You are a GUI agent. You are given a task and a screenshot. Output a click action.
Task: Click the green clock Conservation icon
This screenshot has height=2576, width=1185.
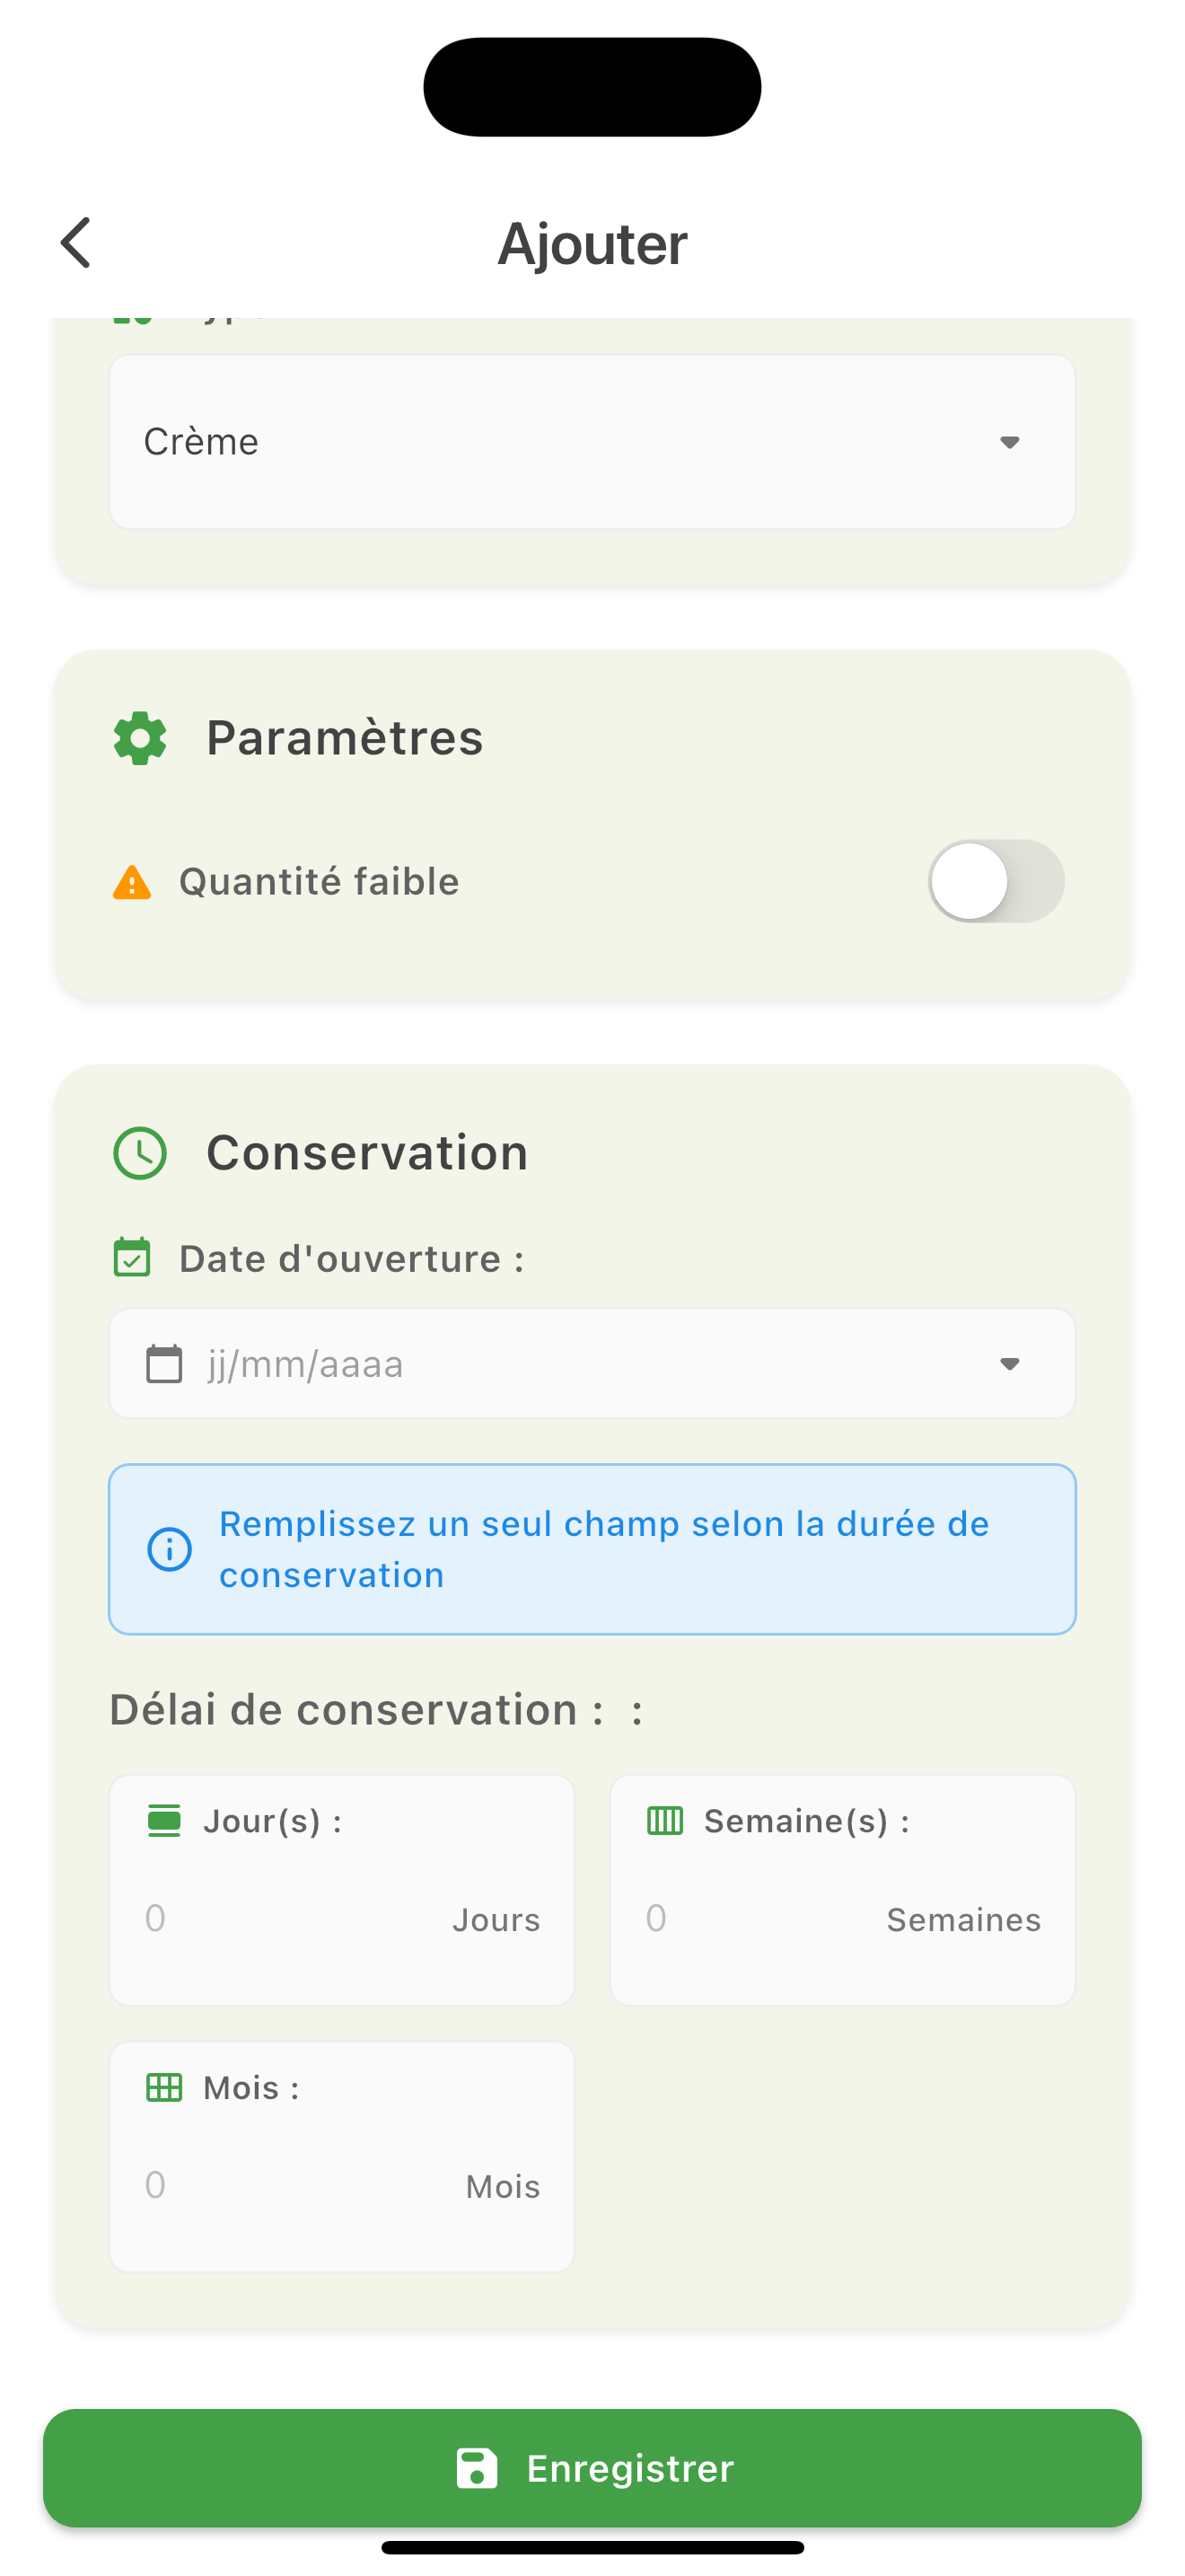click(140, 1154)
